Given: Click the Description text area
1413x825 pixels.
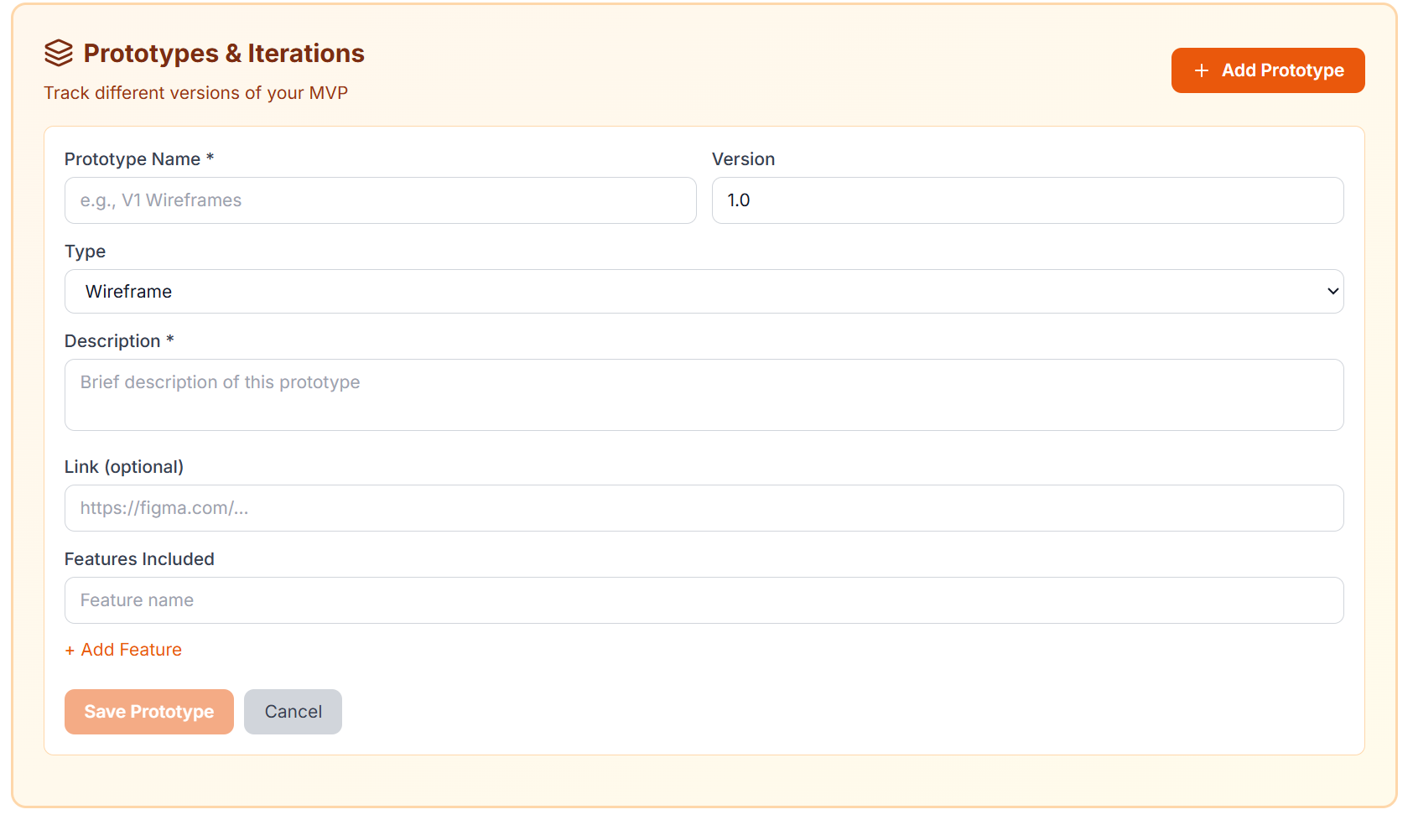Looking at the screenshot, I should (x=704, y=395).
